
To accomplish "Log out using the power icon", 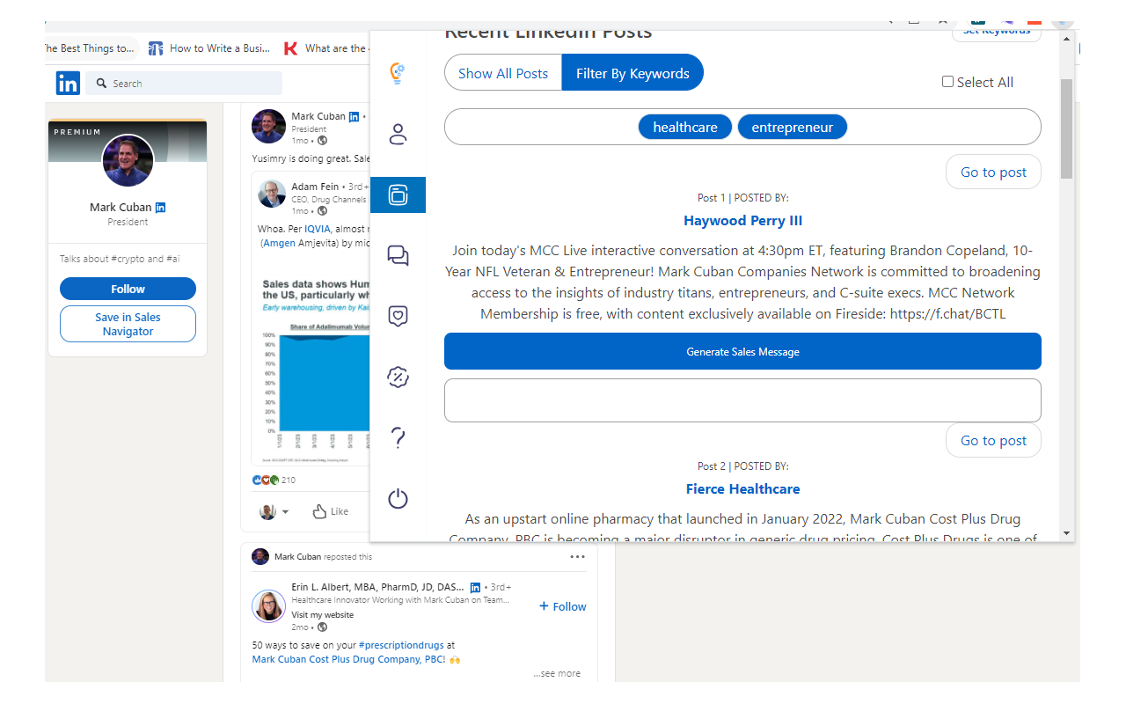I will click(x=398, y=498).
